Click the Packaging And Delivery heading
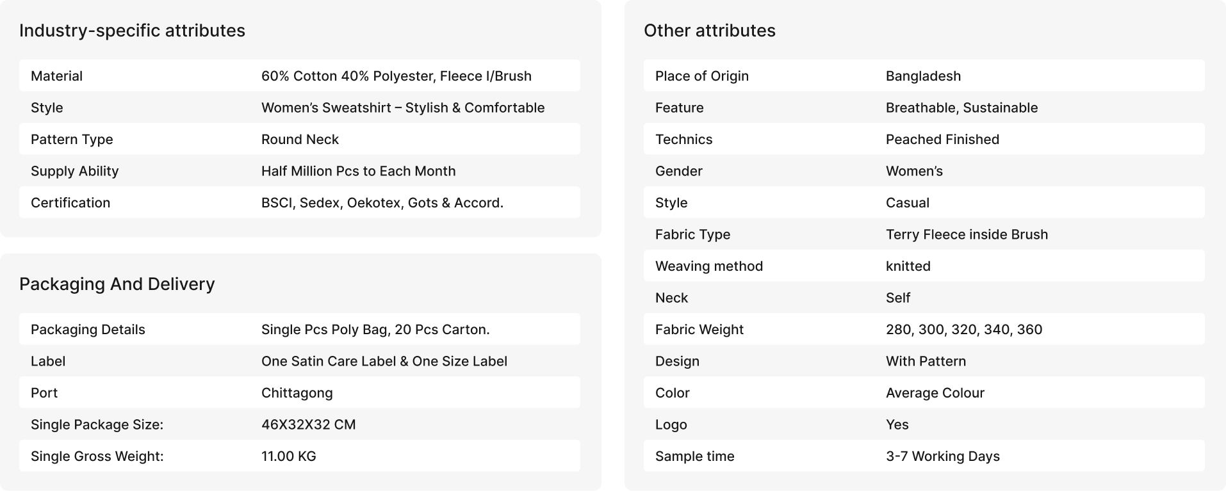Image resolution: width=1226 pixels, height=491 pixels. pyautogui.click(x=117, y=284)
